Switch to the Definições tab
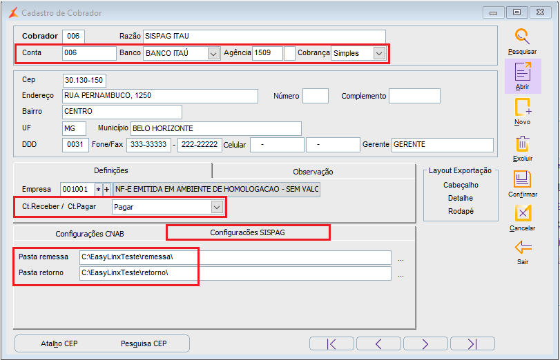 point(111,170)
